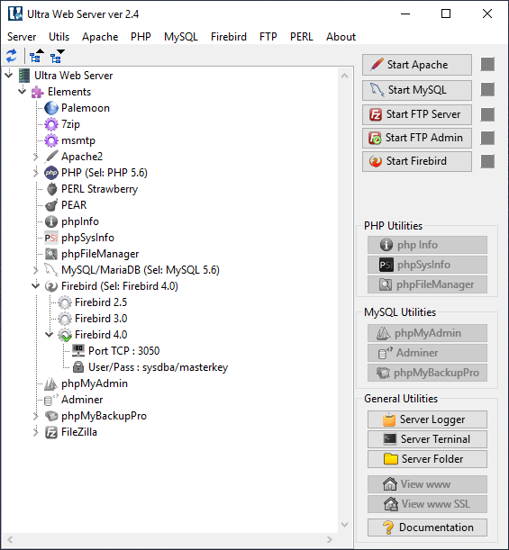Click the Apache2 feather icon
The height and width of the screenshot is (550, 509).
coord(51,157)
